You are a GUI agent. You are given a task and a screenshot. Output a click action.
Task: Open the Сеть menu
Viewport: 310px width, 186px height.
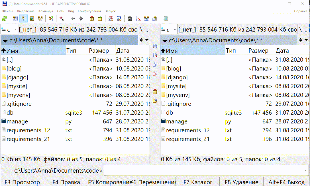pyautogui.click(x=60, y=11)
